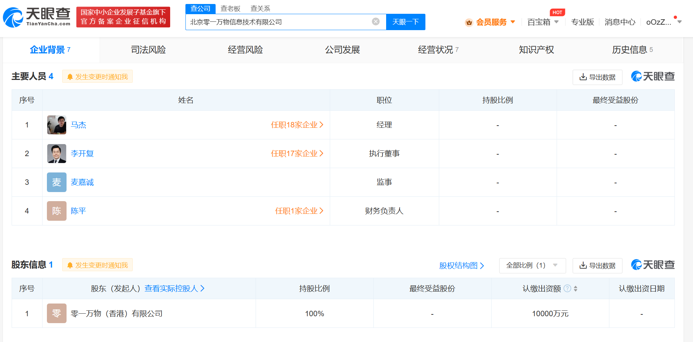Expand 陈平's 任职1家企业 list
This screenshot has height=342, width=693.
tap(299, 211)
